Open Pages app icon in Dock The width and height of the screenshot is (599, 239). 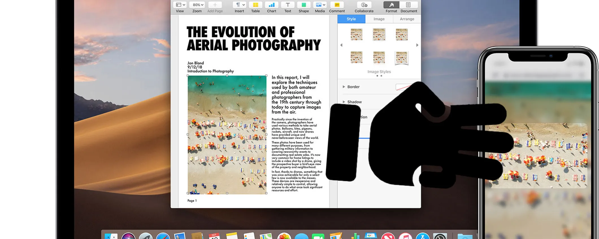[336, 236]
